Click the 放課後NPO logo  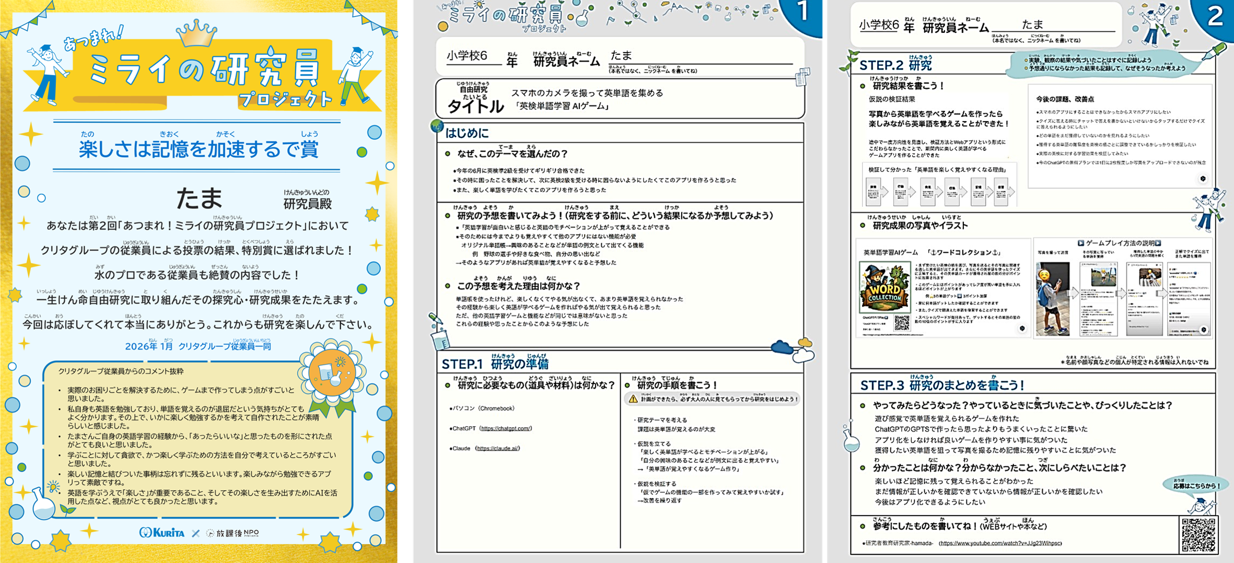(233, 533)
